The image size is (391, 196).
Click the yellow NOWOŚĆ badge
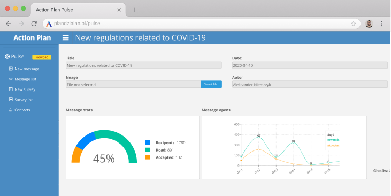[x=42, y=57]
